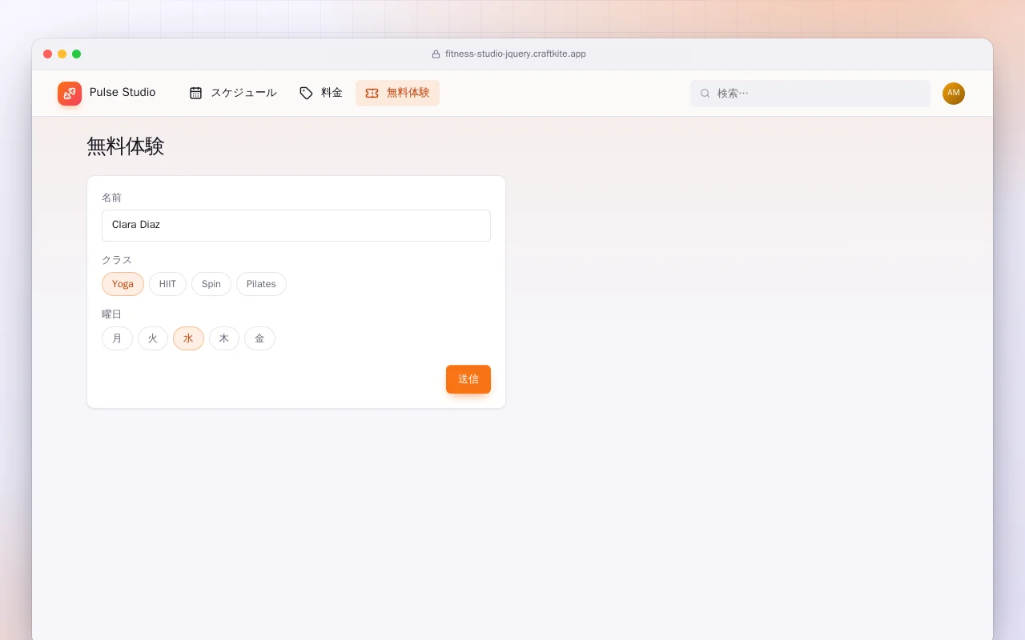The width and height of the screenshot is (1025, 640).
Task: Maximize the window with the green button
Action: click(77, 54)
